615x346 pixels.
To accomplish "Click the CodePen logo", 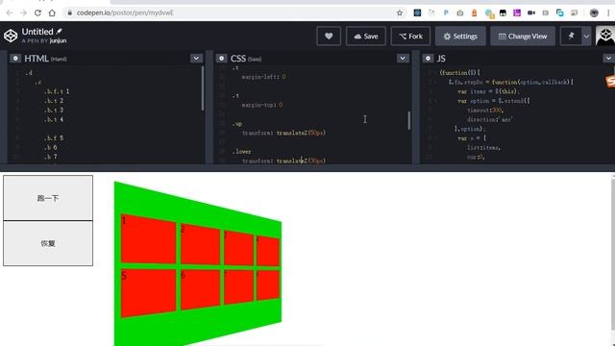I will pyautogui.click(x=11, y=36).
